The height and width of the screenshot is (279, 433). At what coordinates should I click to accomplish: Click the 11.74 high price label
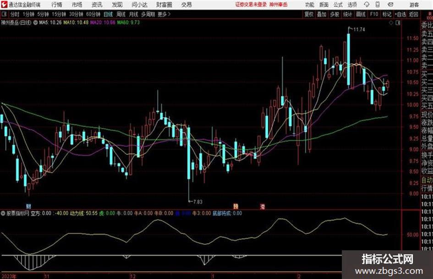pos(359,30)
